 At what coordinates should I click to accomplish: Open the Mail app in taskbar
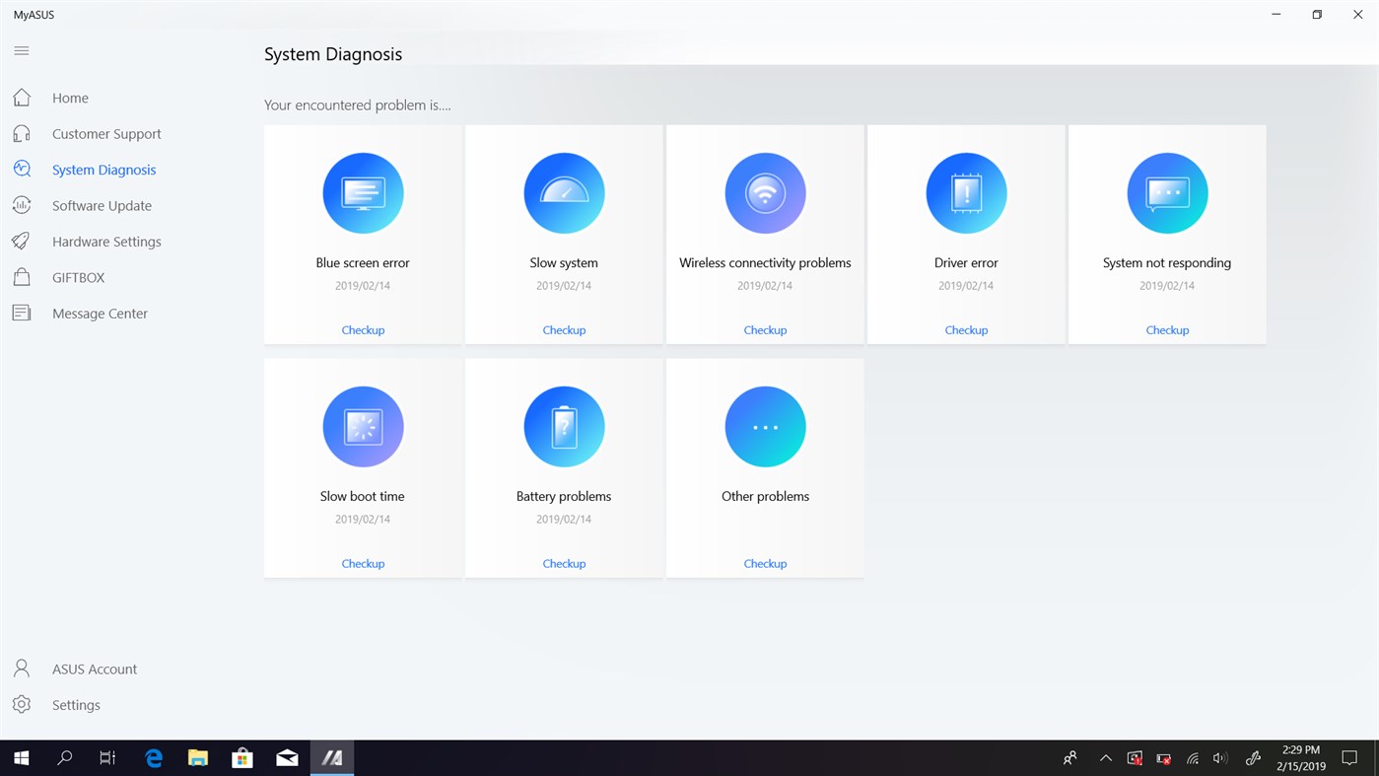pyautogui.click(x=287, y=757)
